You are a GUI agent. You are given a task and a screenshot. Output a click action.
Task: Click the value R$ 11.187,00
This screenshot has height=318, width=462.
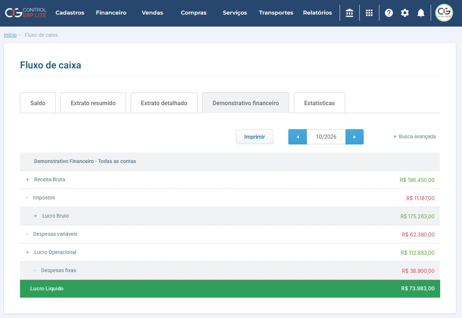click(420, 198)
